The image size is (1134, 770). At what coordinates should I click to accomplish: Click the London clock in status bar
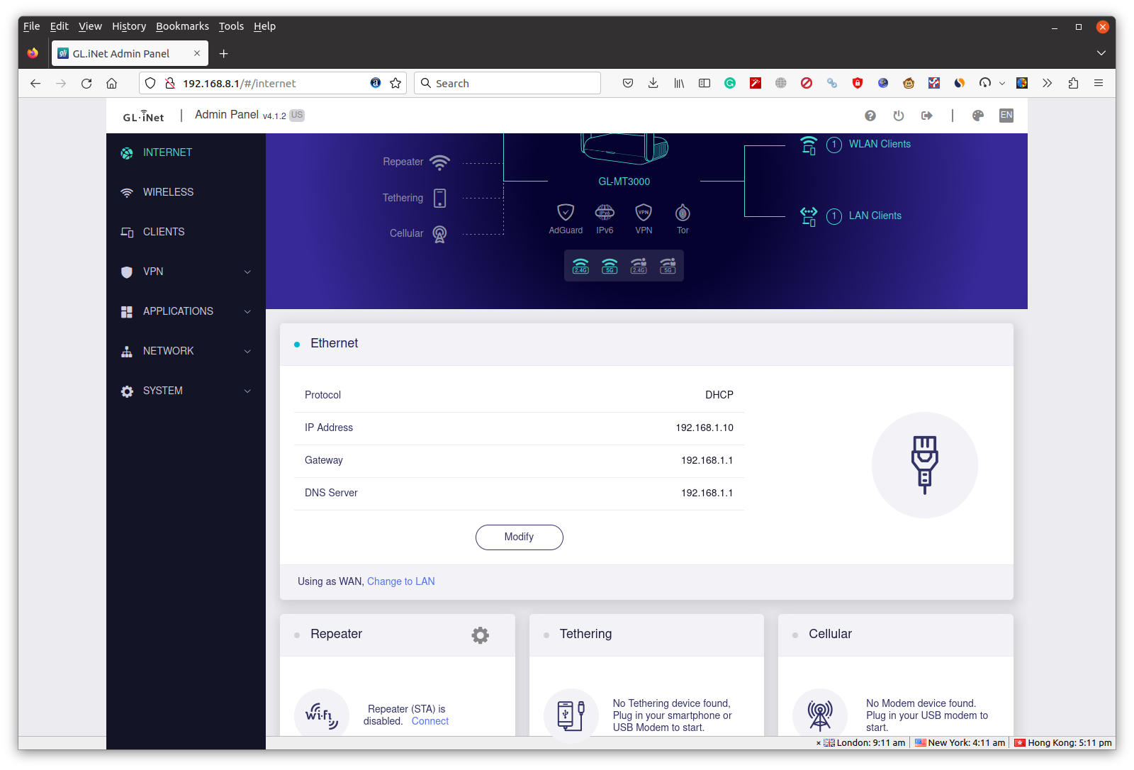pos(864,743)
